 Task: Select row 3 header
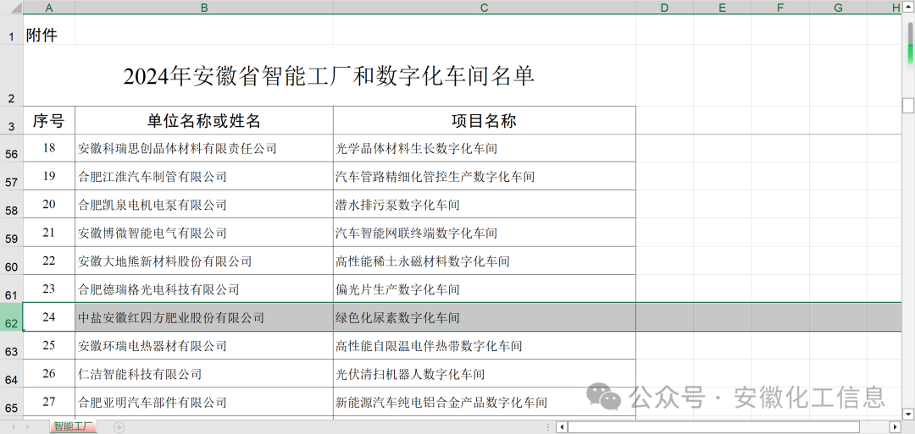12,121
